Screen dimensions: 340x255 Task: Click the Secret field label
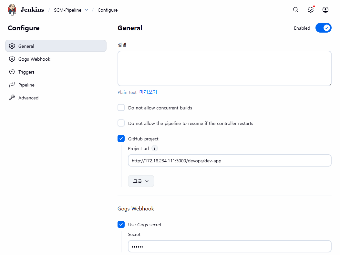(134, 234)
